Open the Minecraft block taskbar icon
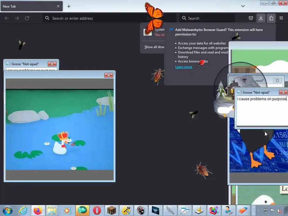 (x=111, y=210)
